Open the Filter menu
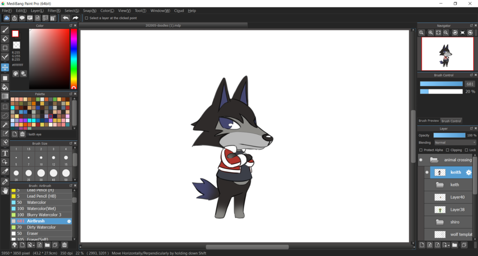Image resolution: width=478 pixels, height=256 pixels. [54, 11]
